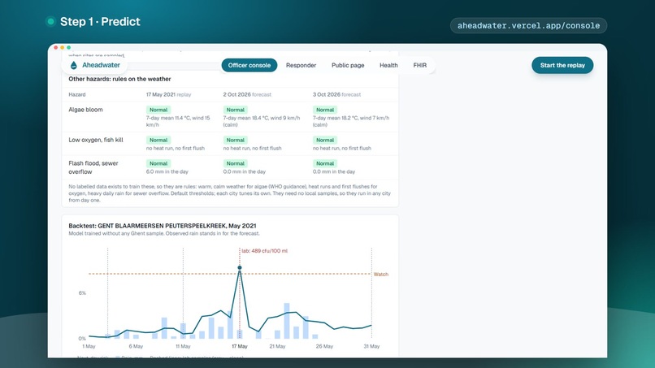Click the lab 489 cfu/100 ml peak data point
Viewport: 655px width, 368px height.
(240, 268)
